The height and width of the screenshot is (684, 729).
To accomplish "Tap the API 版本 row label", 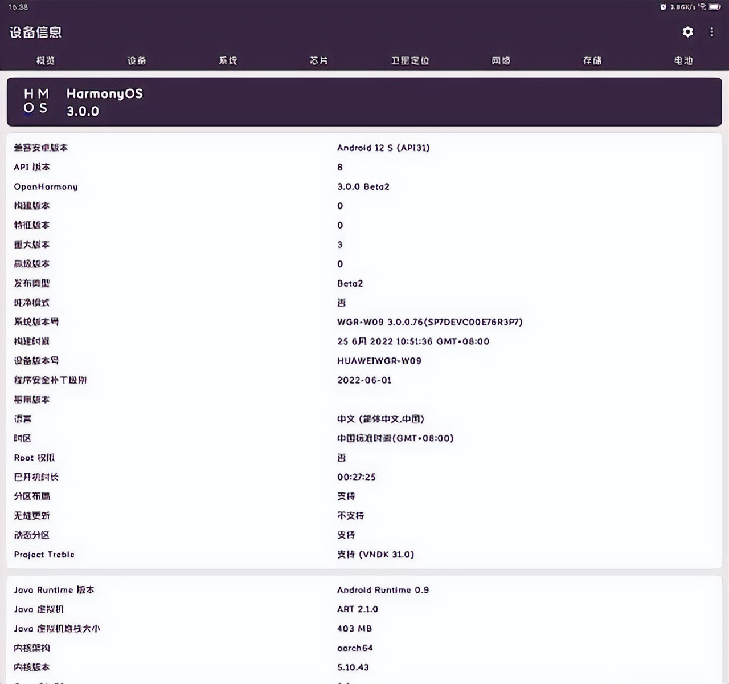I will point(32,167).
